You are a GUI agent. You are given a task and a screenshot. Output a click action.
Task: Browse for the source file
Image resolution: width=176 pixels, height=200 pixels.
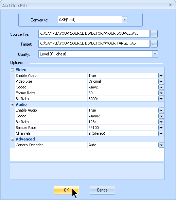(x=154, y=34)
